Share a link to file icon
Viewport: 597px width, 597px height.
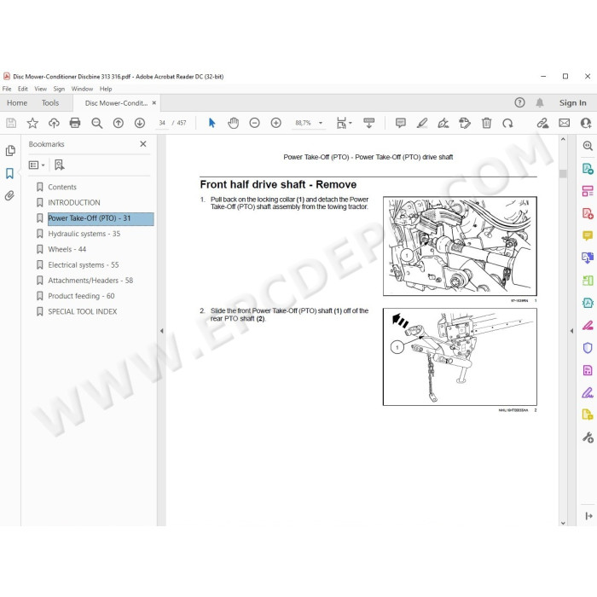[x=542, y=123]
